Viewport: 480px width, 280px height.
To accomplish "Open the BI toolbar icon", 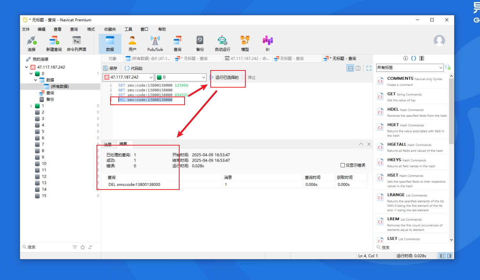I will click(268, 43).
